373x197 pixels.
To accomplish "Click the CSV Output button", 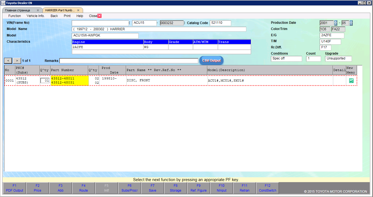I will click(x=211, y=61).
